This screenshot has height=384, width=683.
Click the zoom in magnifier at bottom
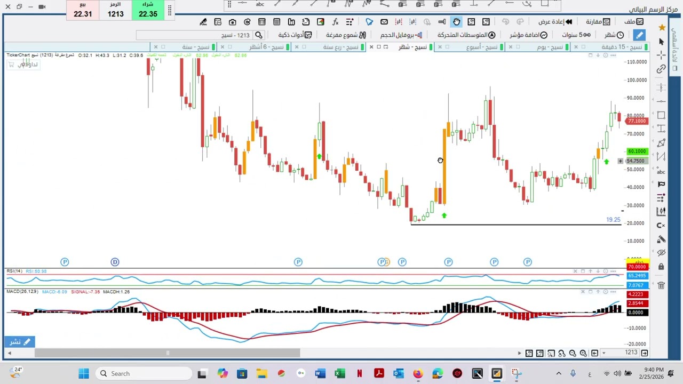tap(583, 353)
